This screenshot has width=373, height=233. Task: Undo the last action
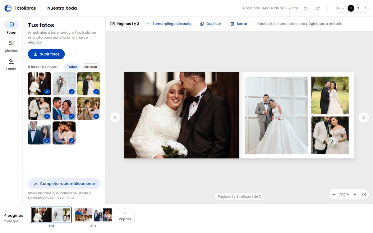click(x=306, y=8)
